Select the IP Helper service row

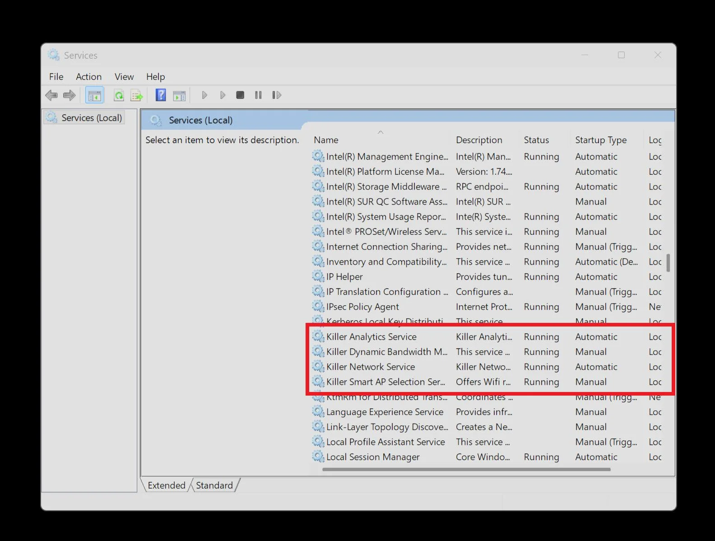pyautogui.click(x=487, y=276)
